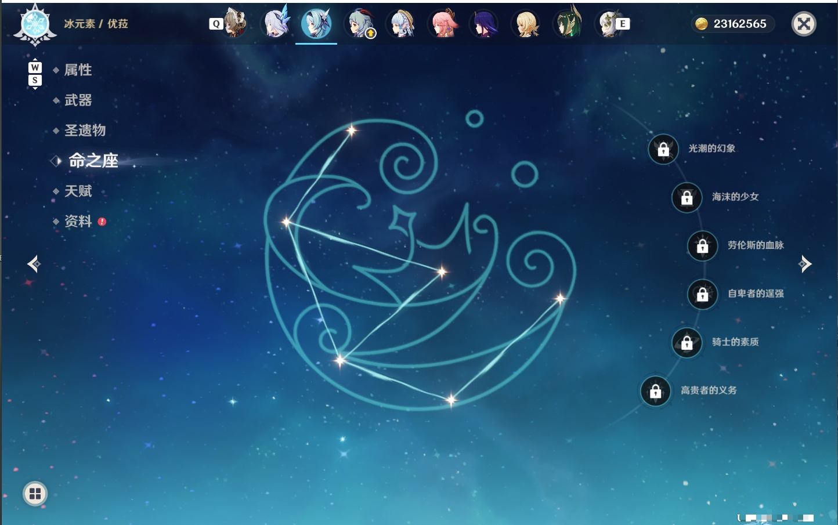Click the Mora balance 23162565
This screenshot has width=838, height=525.
pyautogui.click(x=740, y=24)
